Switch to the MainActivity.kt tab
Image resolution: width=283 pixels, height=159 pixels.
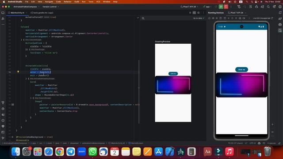pos(17,13)
